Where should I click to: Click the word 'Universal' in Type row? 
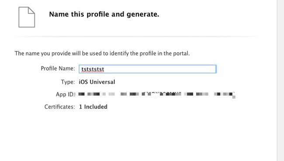point(102,82)
